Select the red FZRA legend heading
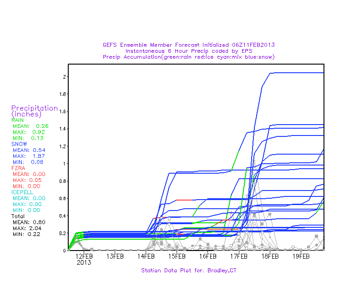Image resolution: width=364 pixels, height=281 pixels. click(x=18, y=168)
